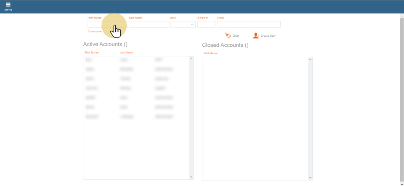The image size is (404, 186).
Task: Sort Active Accounts by Last Name header
Action: pos(126,53)
